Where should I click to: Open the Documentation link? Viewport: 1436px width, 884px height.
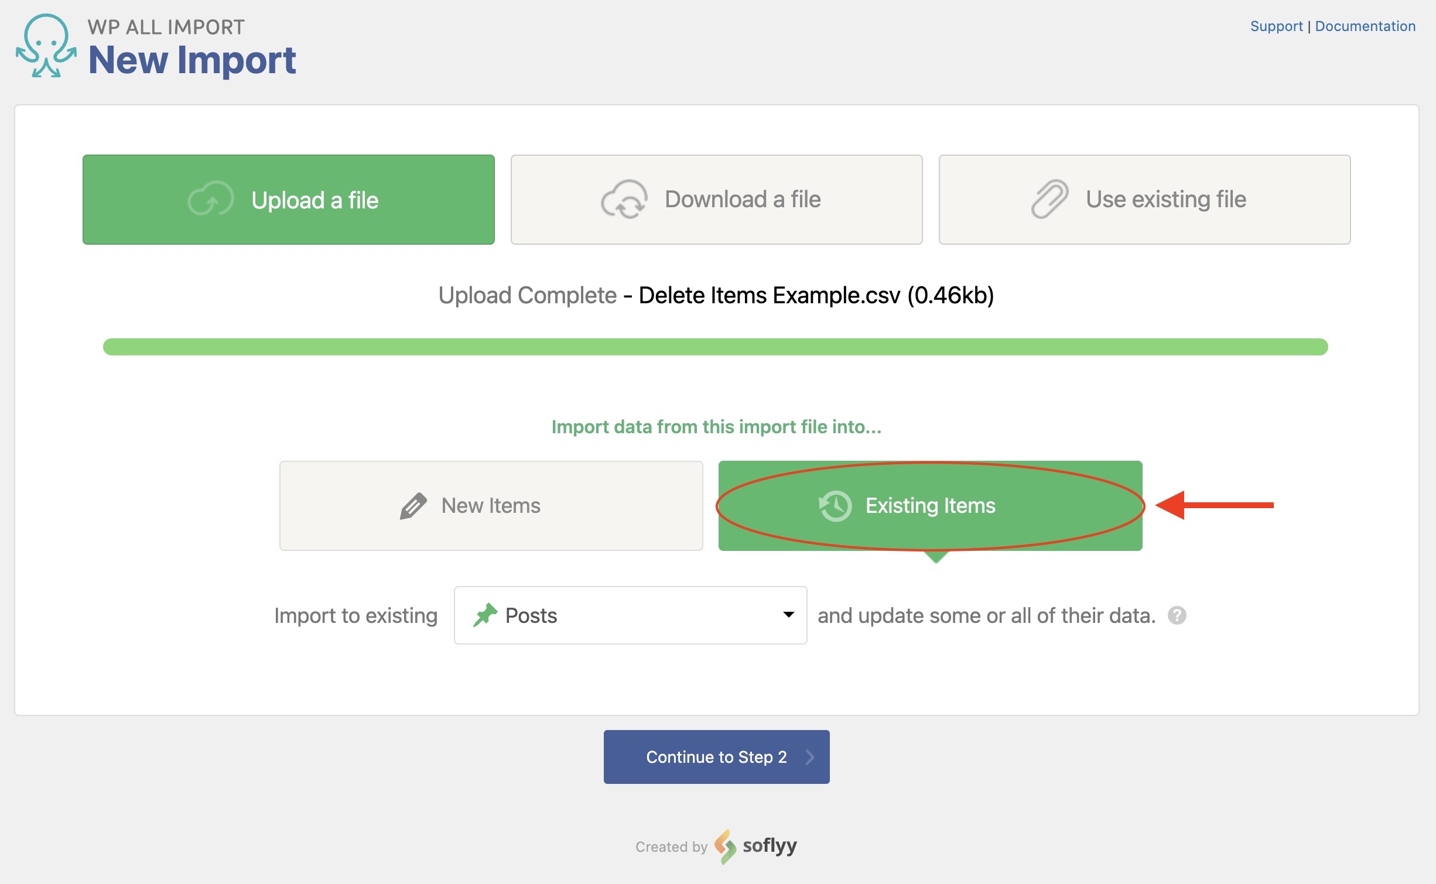1365,26
